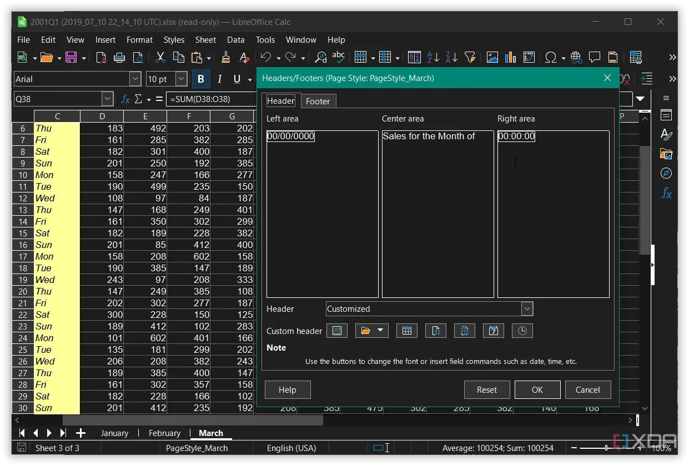Click the Cut scissors icon
The height and width of the screenshot is (466, 689).
[160, 58]
